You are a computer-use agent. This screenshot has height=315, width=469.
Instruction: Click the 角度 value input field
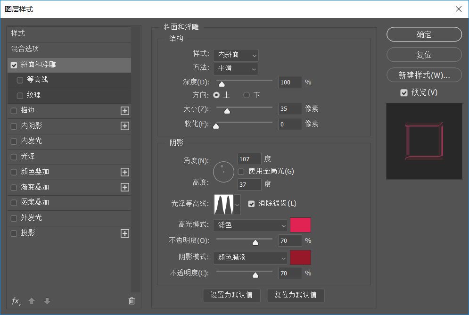point(249,159)
